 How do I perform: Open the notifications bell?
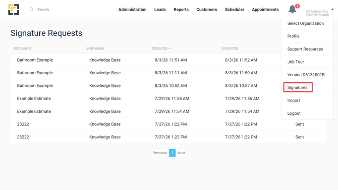pyautogui.click(x=292, y=9)
